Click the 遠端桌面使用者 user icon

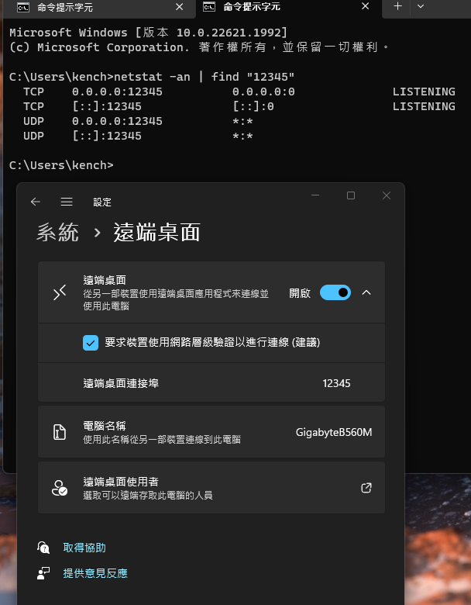tap(60, 488)
